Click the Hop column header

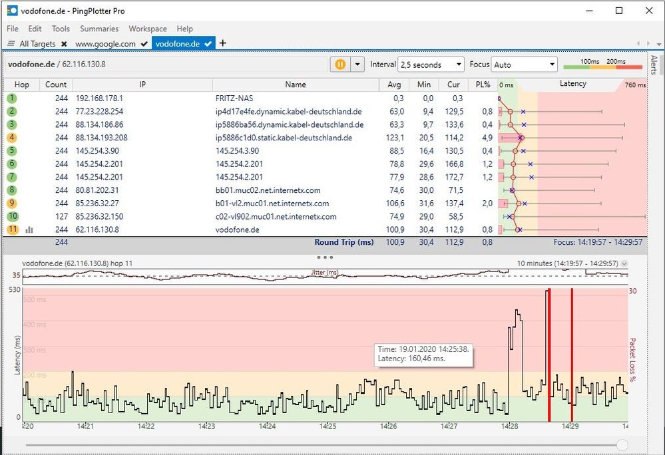tap(21, 84)
